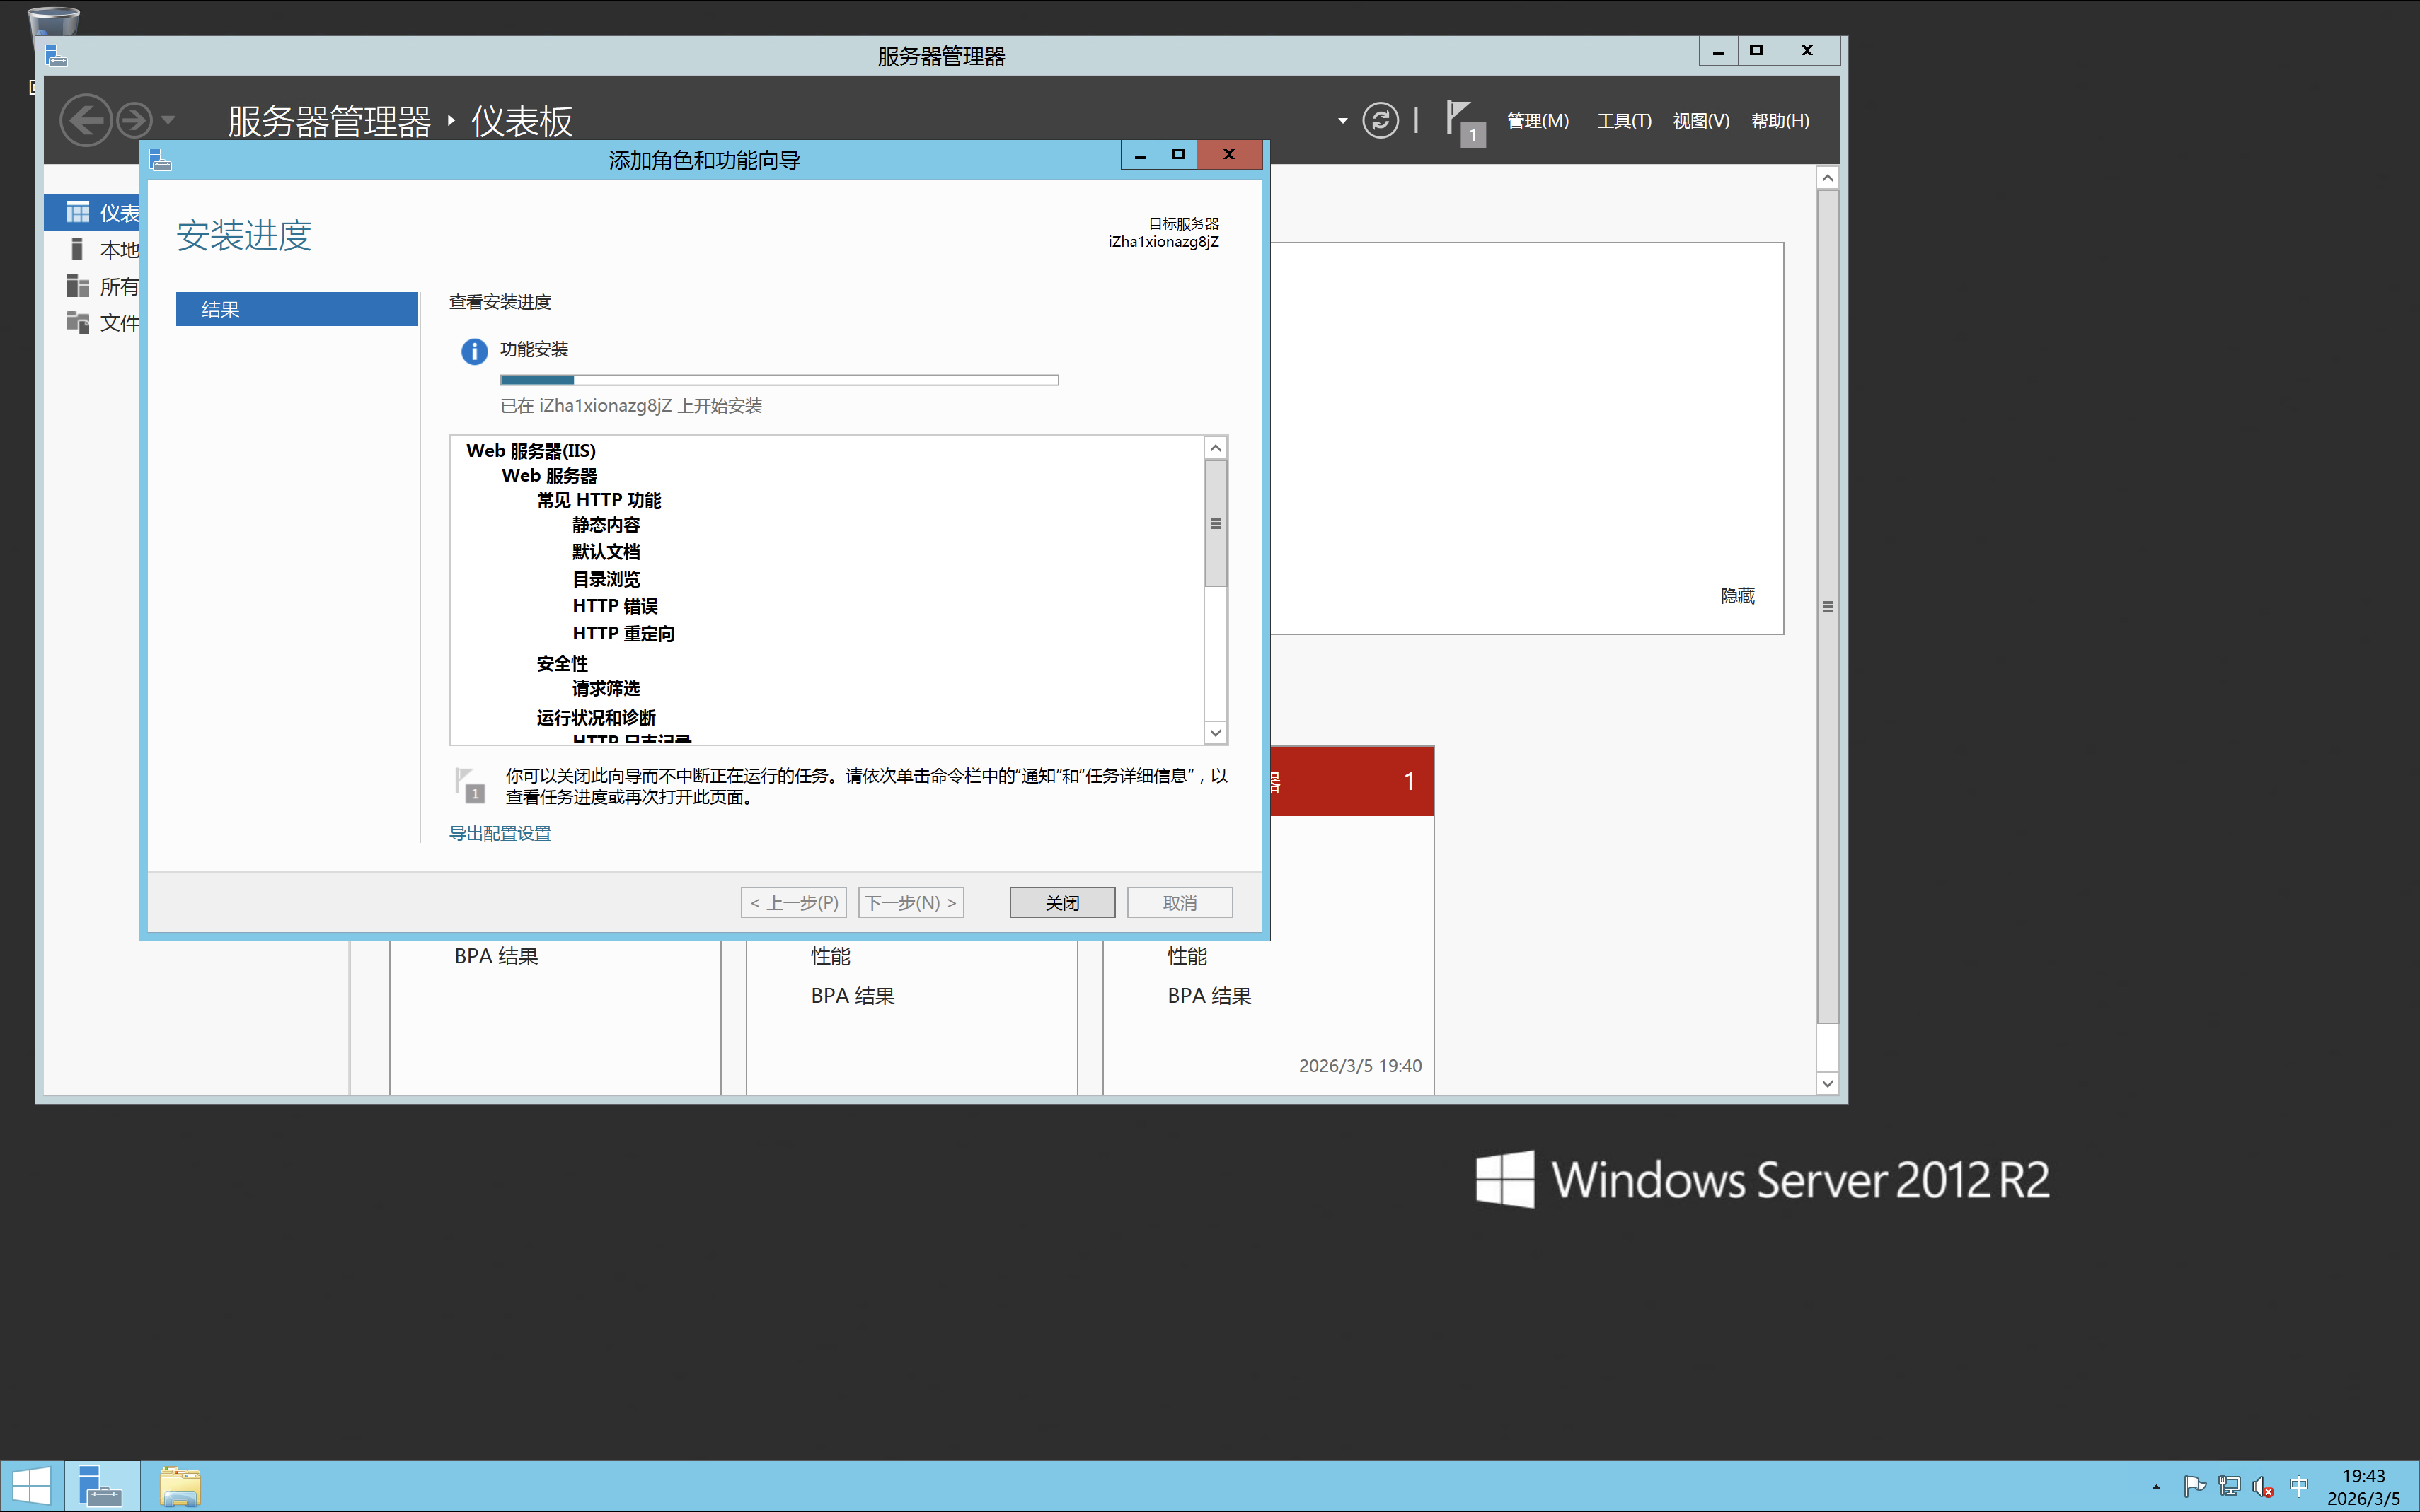Open the 视图(V) menu
This screenshot has height=1512, width=2420.
(1700, 121)
